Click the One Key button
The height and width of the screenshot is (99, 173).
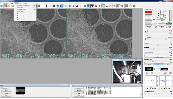[148, 23]
